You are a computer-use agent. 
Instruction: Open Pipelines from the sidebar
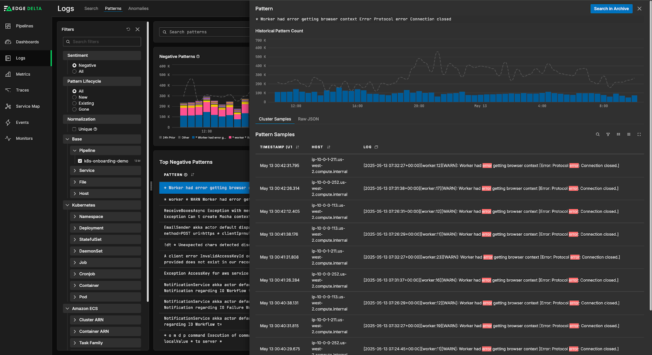tap(24, 26)
